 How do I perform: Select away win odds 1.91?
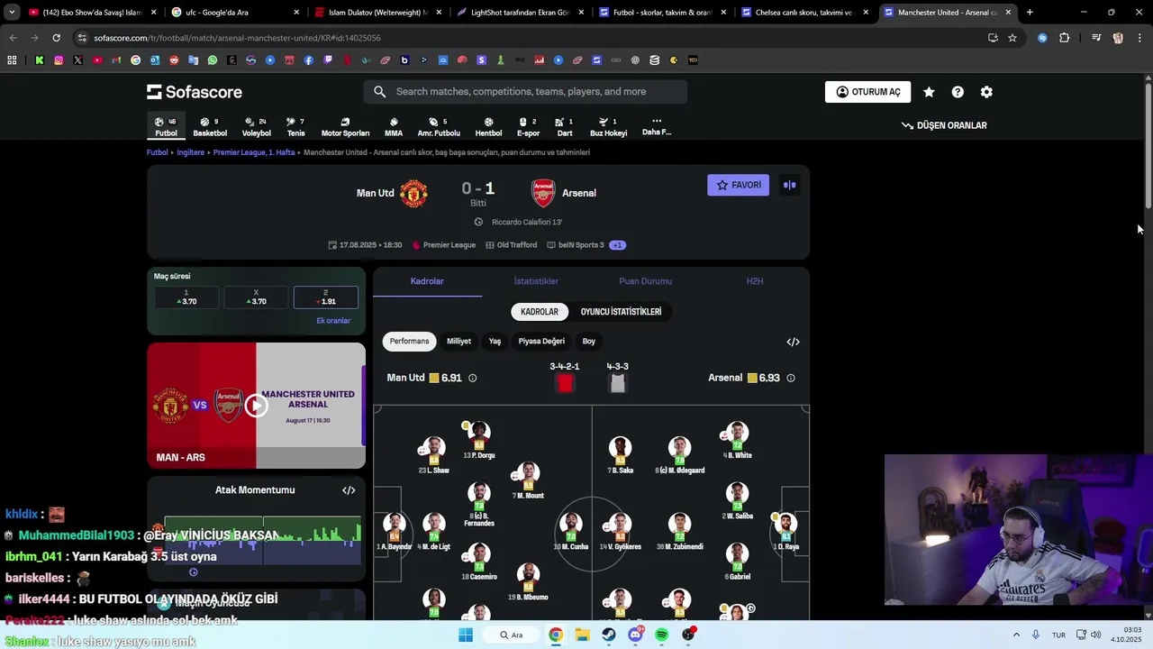tap(326, 297)
